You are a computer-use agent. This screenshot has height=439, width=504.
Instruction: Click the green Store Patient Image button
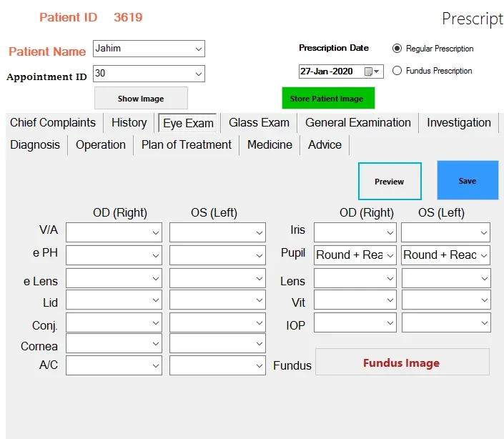(x=329, y=99)
